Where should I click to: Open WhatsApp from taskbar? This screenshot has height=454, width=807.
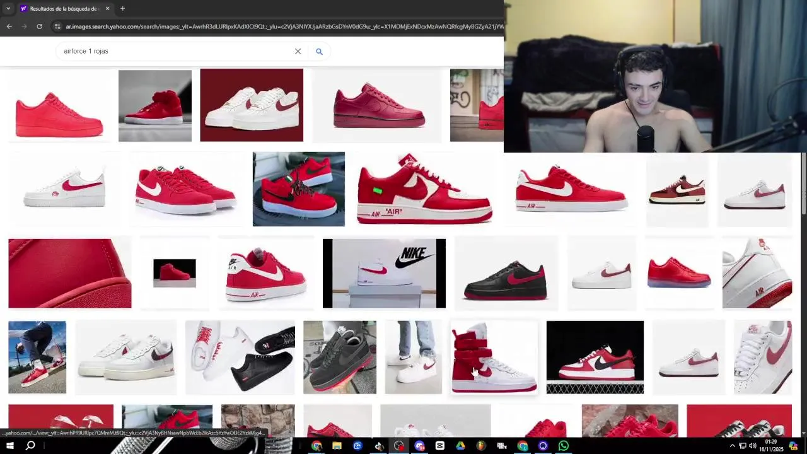click(x=564, y=446)
